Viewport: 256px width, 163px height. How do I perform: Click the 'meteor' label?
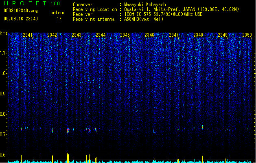coord(58,13)
